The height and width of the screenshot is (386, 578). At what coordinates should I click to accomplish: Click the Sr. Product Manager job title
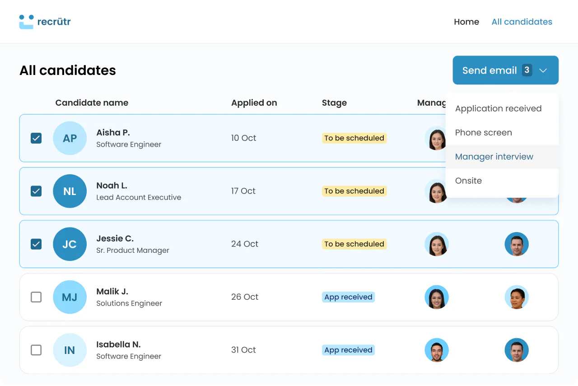tap(133, 251)
